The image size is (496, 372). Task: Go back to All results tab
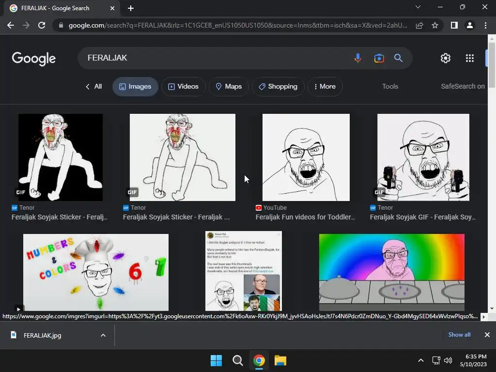[x=94, y=86]
